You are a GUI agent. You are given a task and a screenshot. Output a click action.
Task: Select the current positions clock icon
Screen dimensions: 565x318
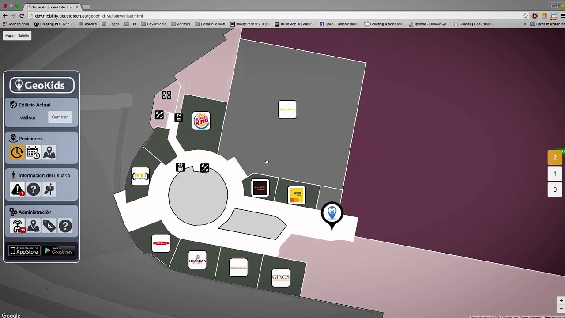[17, 152]
